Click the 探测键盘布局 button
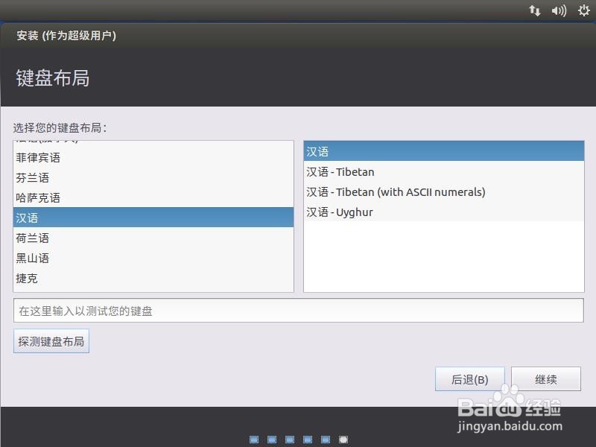Viewport: 596px width, 447px height. click(51, 340)
